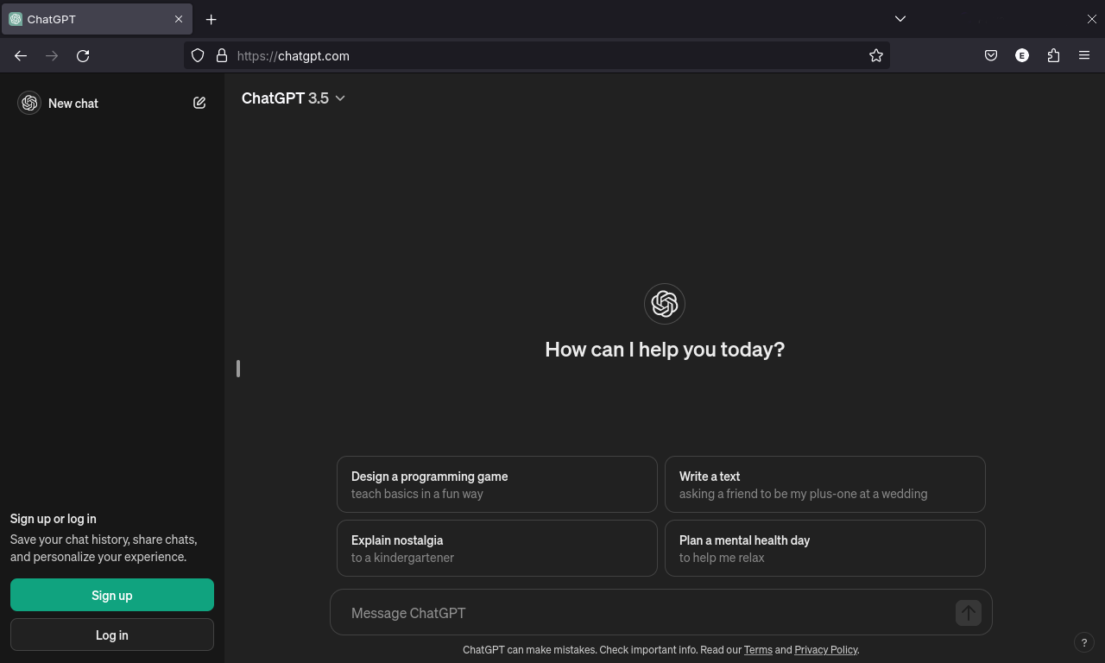Open a new browser tab

pyautogui.click(x=211, y=19)
